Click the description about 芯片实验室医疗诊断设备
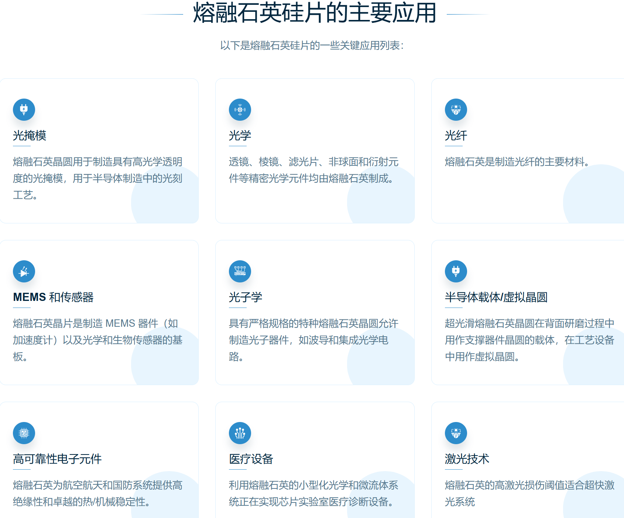 tap(314, 493)
